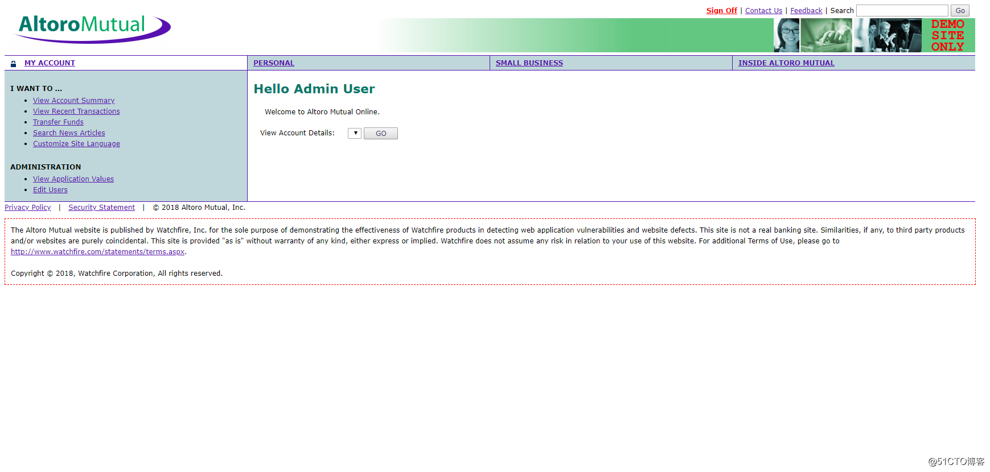Image resolution: width=990 pixels, height=472 pixels.
Task: Open the Feedback link
Action: (806, 11)
